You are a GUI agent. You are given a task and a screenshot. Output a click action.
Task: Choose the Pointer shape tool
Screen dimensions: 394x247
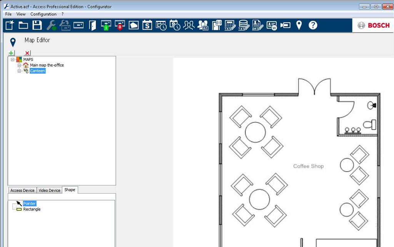click(x=29, y=204)
